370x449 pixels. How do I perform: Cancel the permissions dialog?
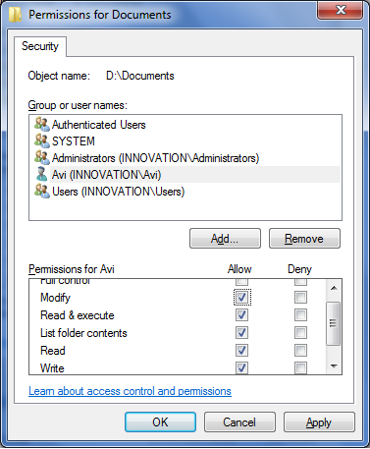239,421
